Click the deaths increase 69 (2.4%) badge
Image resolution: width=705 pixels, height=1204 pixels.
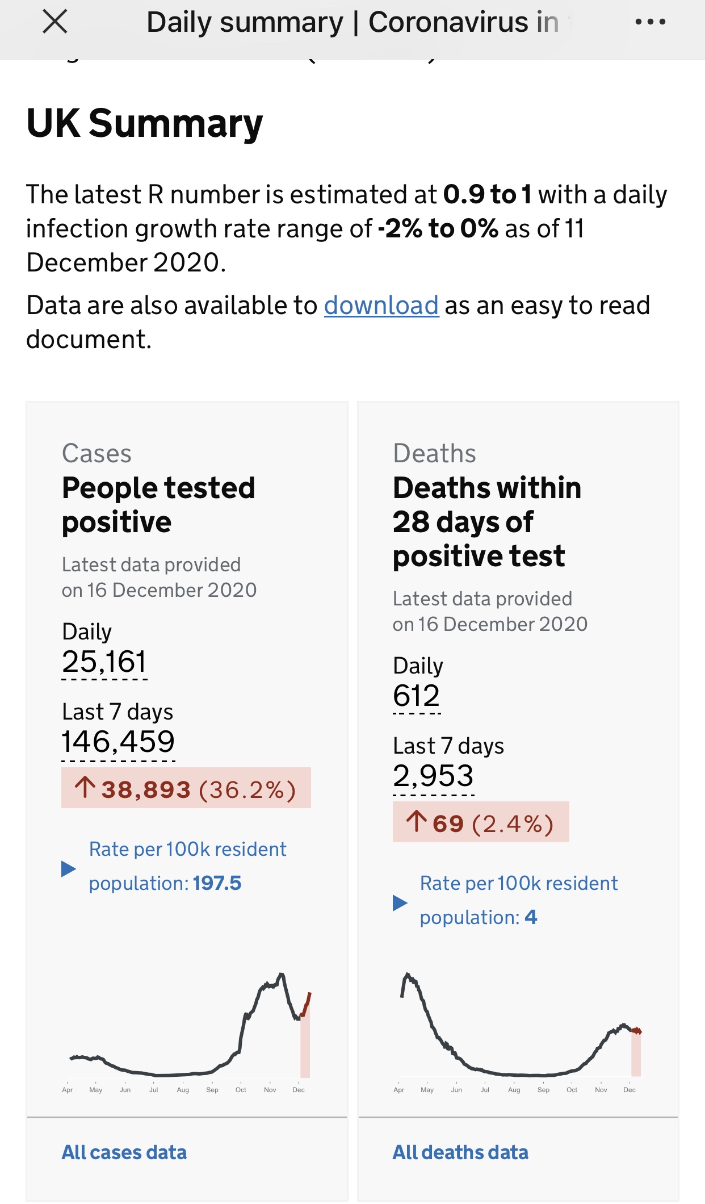(480, 822)
